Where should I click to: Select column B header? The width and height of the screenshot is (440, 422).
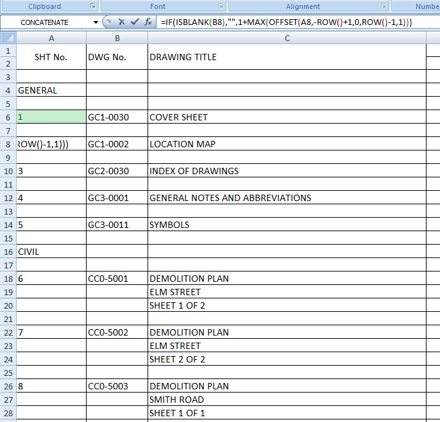[x=117, y=38]
